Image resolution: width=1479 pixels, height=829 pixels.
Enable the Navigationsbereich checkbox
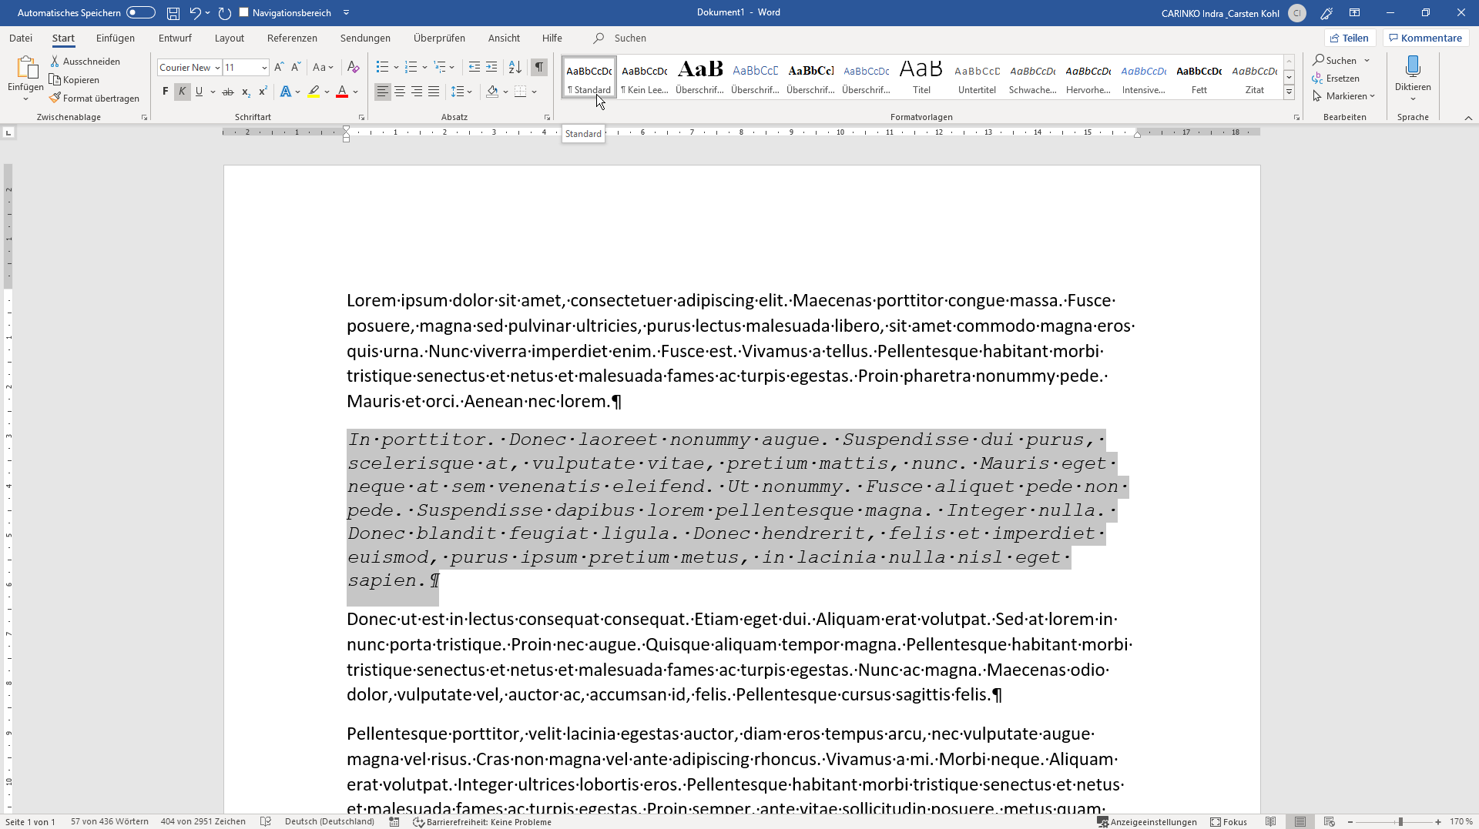pyautogui.click(x=244, y=12)
